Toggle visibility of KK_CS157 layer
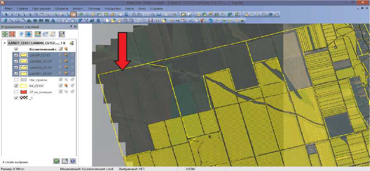Viewport: 370px width, 171px height. 16,85
